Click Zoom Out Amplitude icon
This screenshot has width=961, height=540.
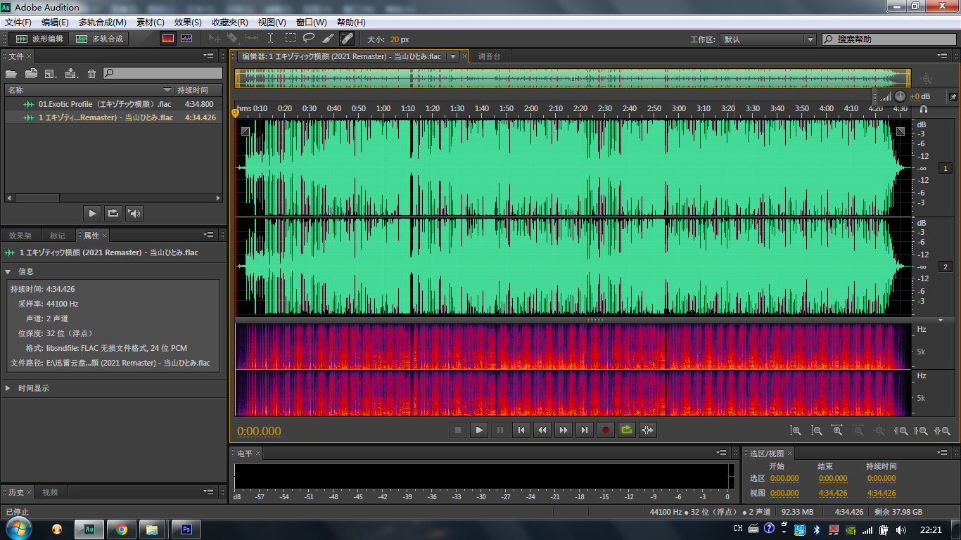tap(817, 430)
